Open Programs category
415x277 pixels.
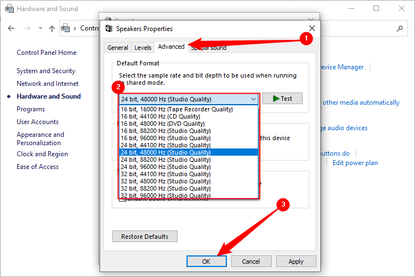[x=30, y=109]
